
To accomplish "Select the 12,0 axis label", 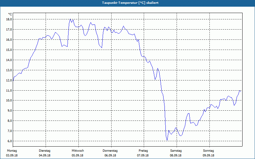I will [9, 80].
